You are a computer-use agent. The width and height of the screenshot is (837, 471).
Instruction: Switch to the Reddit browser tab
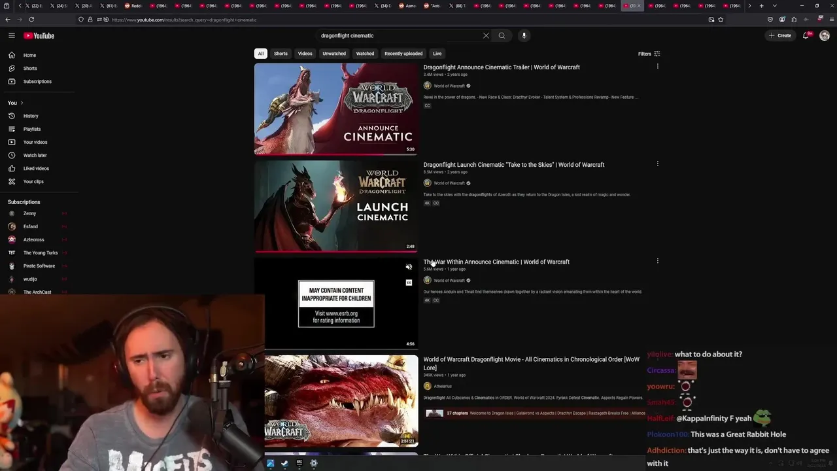point(134,6)
